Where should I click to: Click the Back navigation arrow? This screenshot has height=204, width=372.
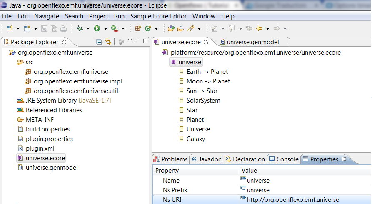pos(259,28)
